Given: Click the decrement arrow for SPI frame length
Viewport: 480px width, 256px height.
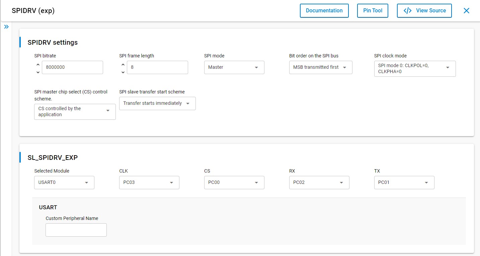Looking at the screenshot, I should click(x=123, y=72).
